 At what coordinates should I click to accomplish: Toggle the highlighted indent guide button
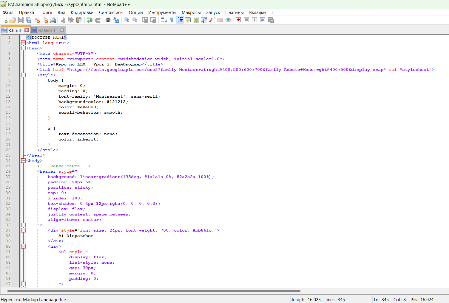(180, 20)
